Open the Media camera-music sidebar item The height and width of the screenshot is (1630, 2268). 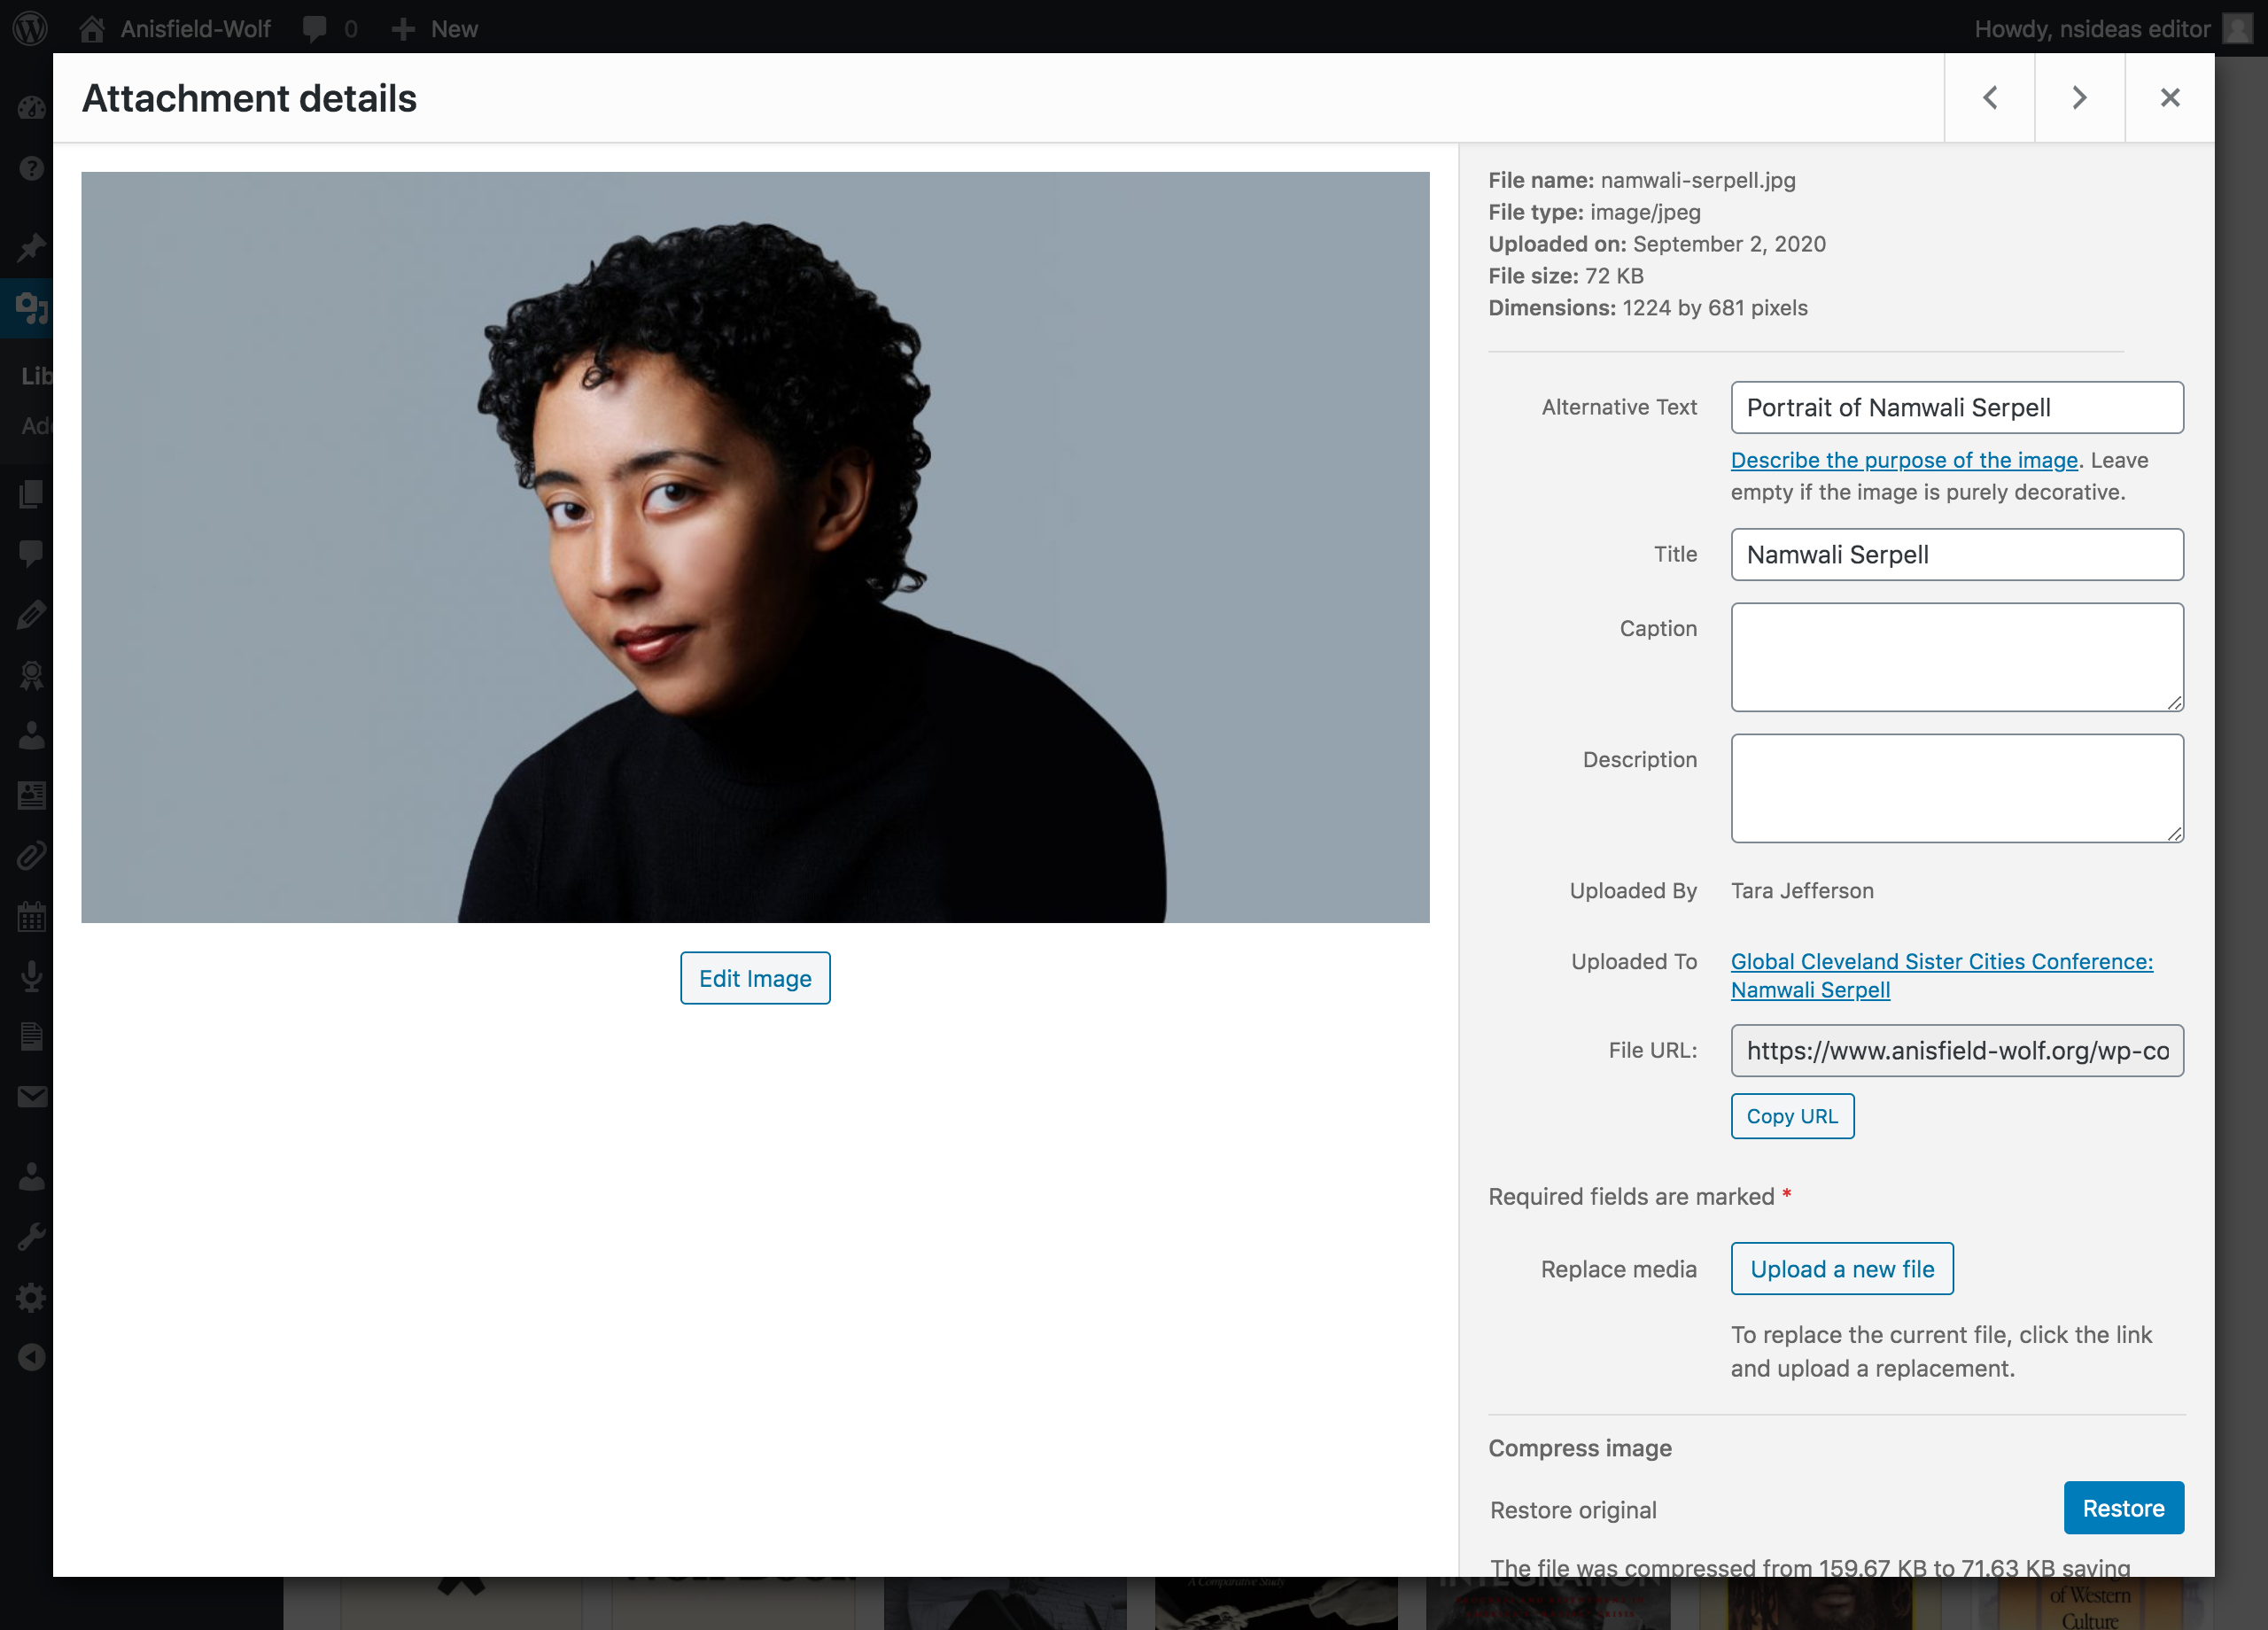coord(31,308)
